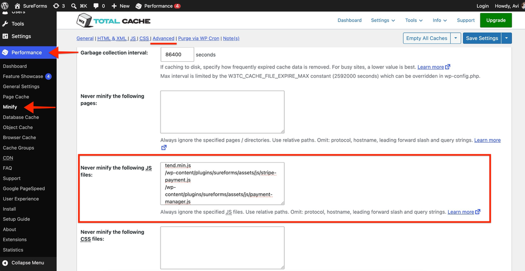
Task: Open the Empty All Caches dropdown arrow
Action: pos(456,38)
